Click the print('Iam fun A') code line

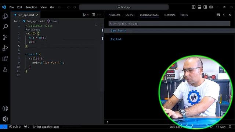(48, 63)
